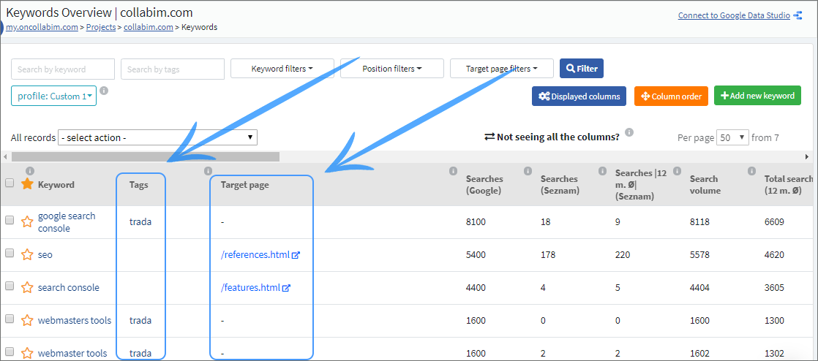The height and width of the screenshot is (361, 818).
Task: Open the external link icon beside /references.html
Action: [296, 255]
